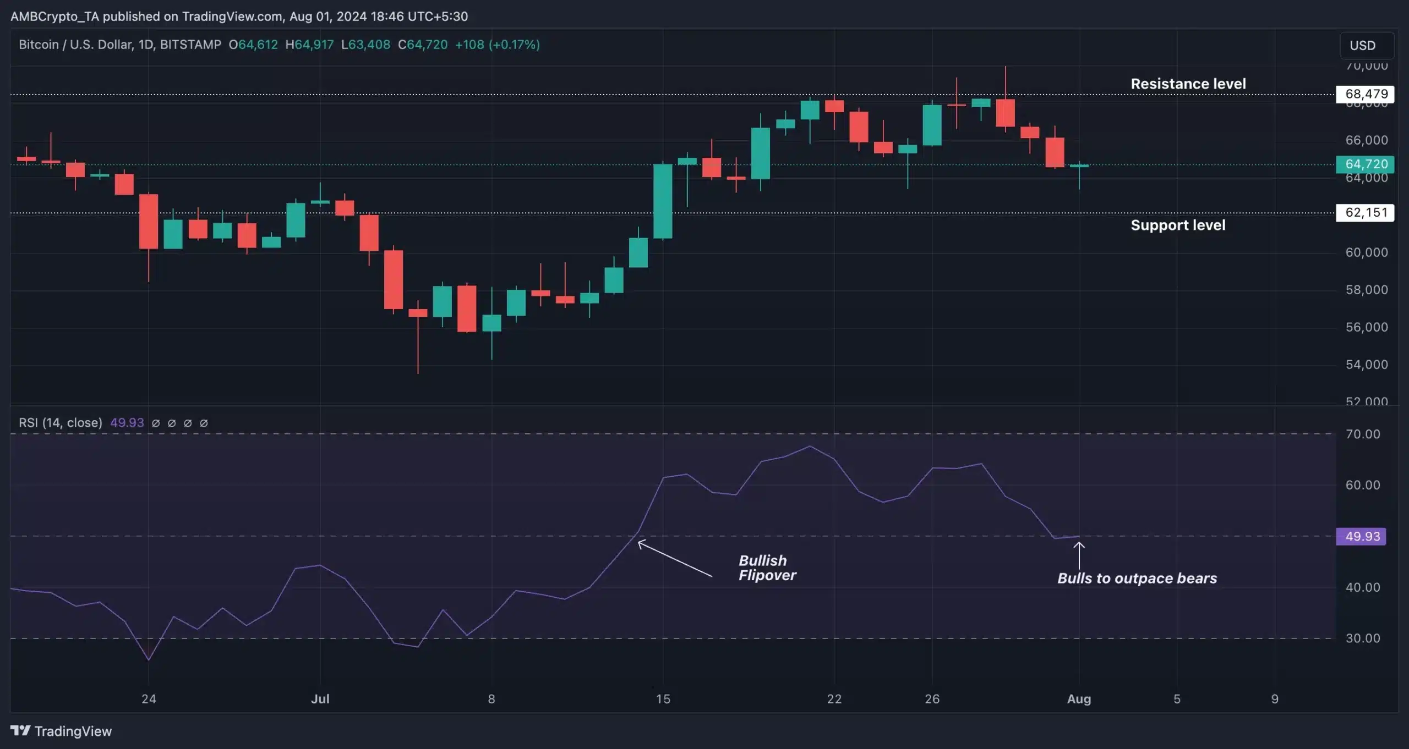Click the high value H64,917
Viewport: 1409px width, 749px height.
(309, 45)
